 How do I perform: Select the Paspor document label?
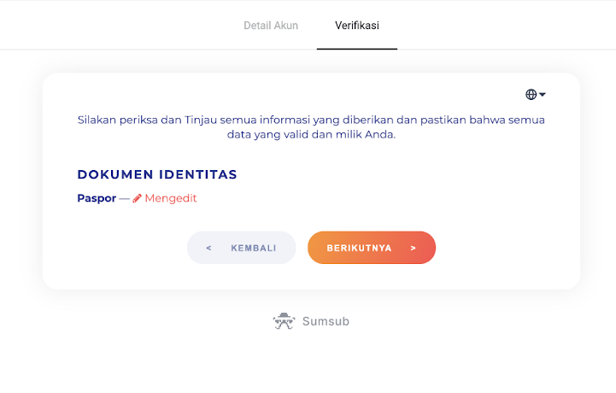(97, 198)
